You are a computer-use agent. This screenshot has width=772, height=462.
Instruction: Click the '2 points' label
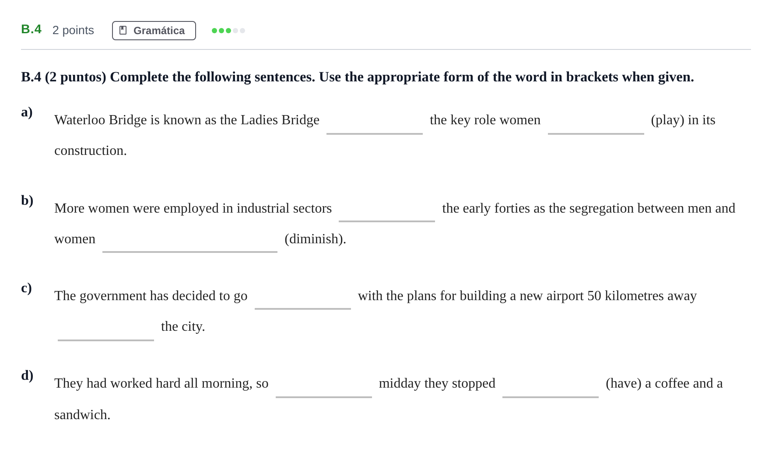(73, 30)
